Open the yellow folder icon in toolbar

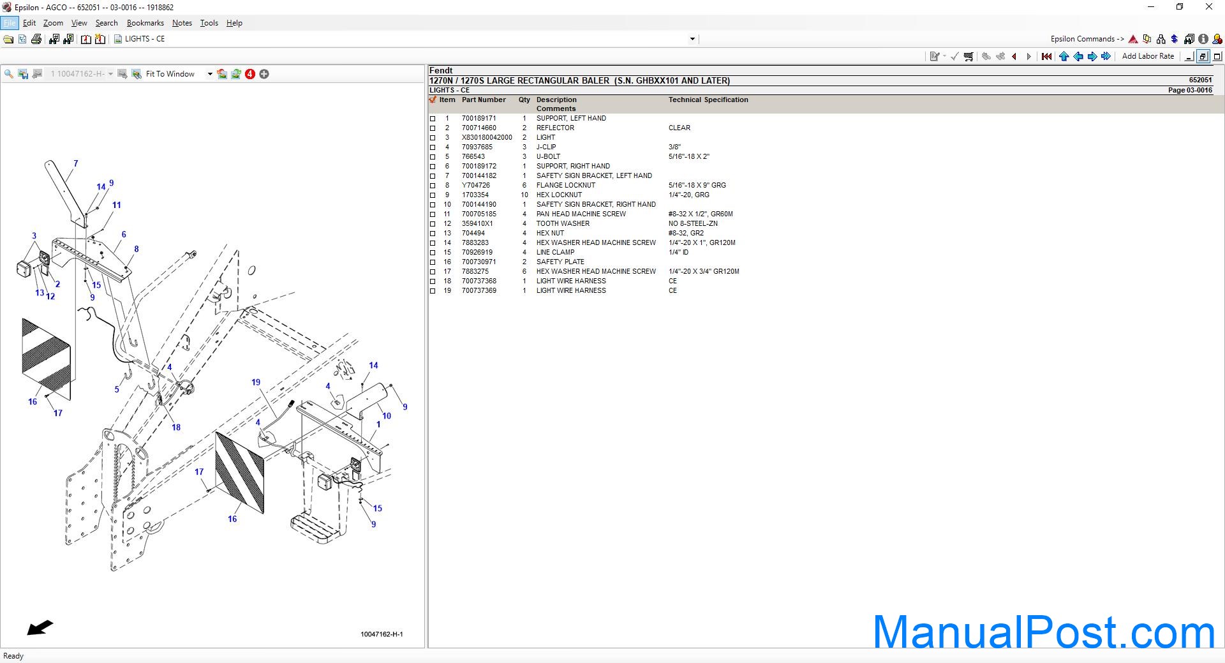(x=8, y=40)
